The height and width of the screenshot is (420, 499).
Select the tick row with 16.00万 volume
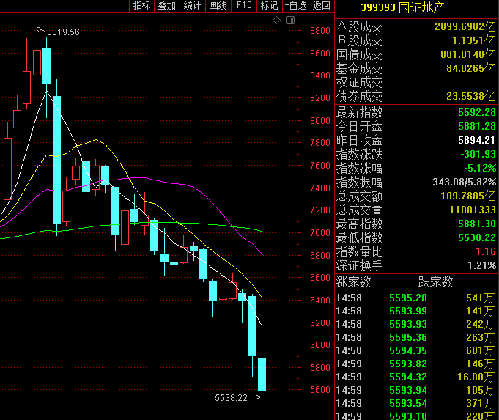click(415, 377)
